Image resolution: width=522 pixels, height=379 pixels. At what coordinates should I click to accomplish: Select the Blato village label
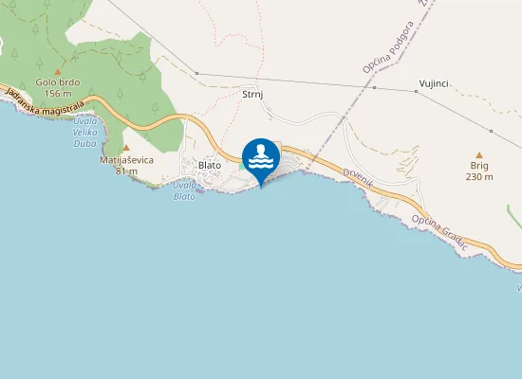pyautogui.click(x=210, y=165)
